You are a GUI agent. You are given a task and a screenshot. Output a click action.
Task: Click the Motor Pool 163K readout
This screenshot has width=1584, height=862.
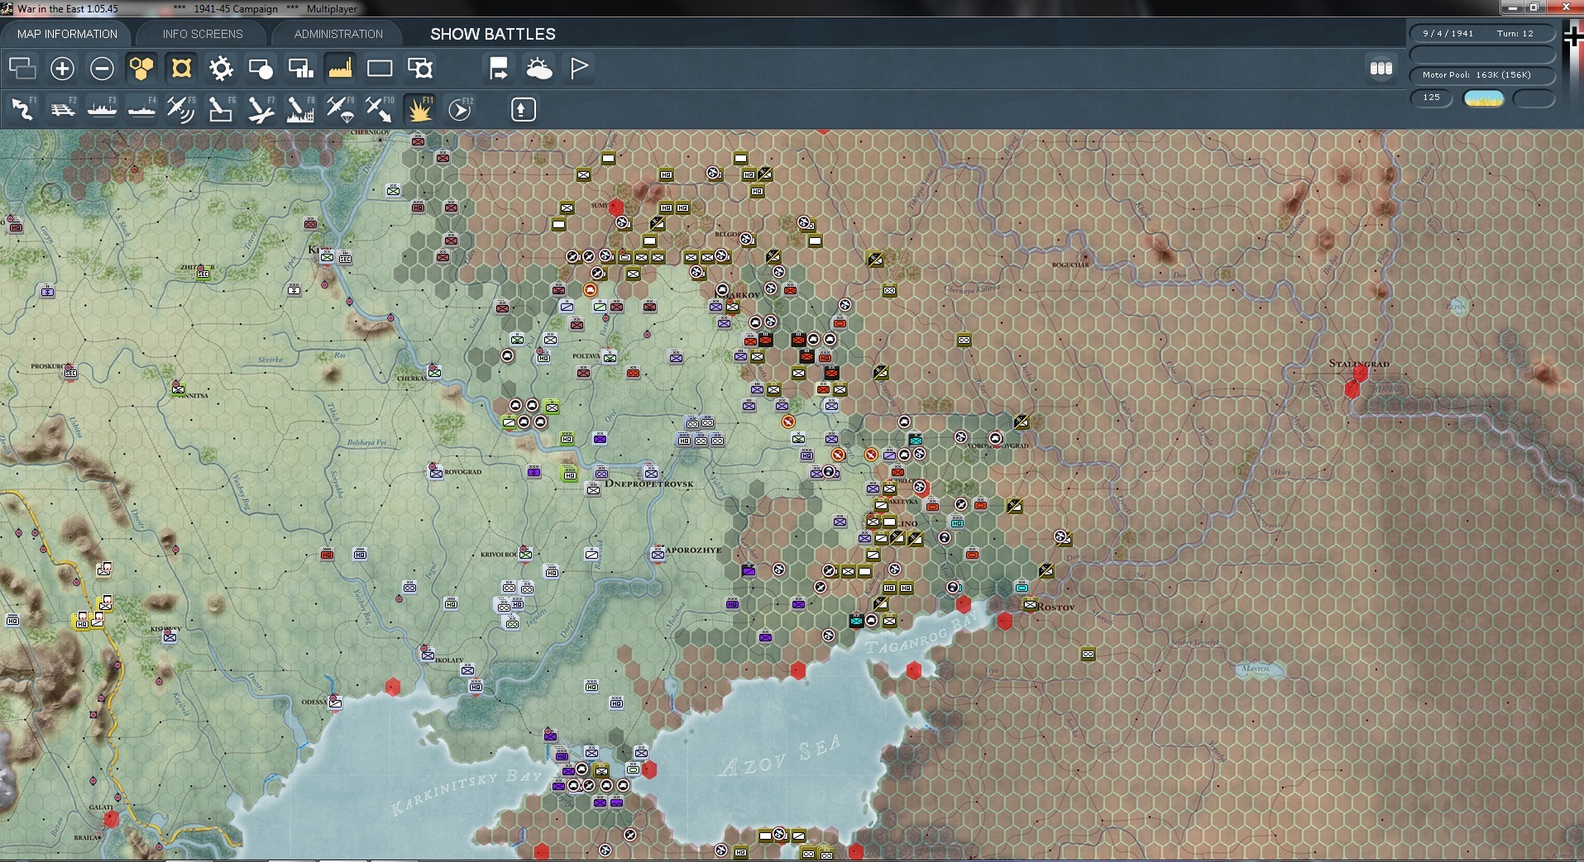click(x=1482, y=74)
